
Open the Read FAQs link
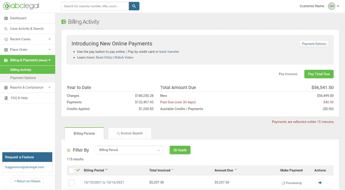tap(104, 58)
